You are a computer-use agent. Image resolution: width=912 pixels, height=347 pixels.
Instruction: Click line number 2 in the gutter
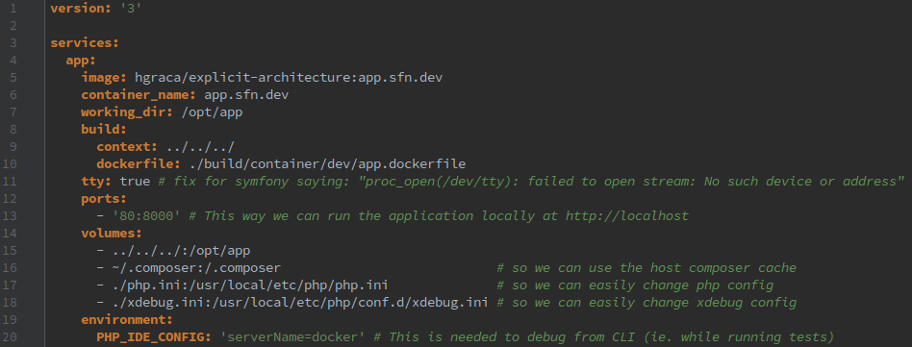click(13, 26)
